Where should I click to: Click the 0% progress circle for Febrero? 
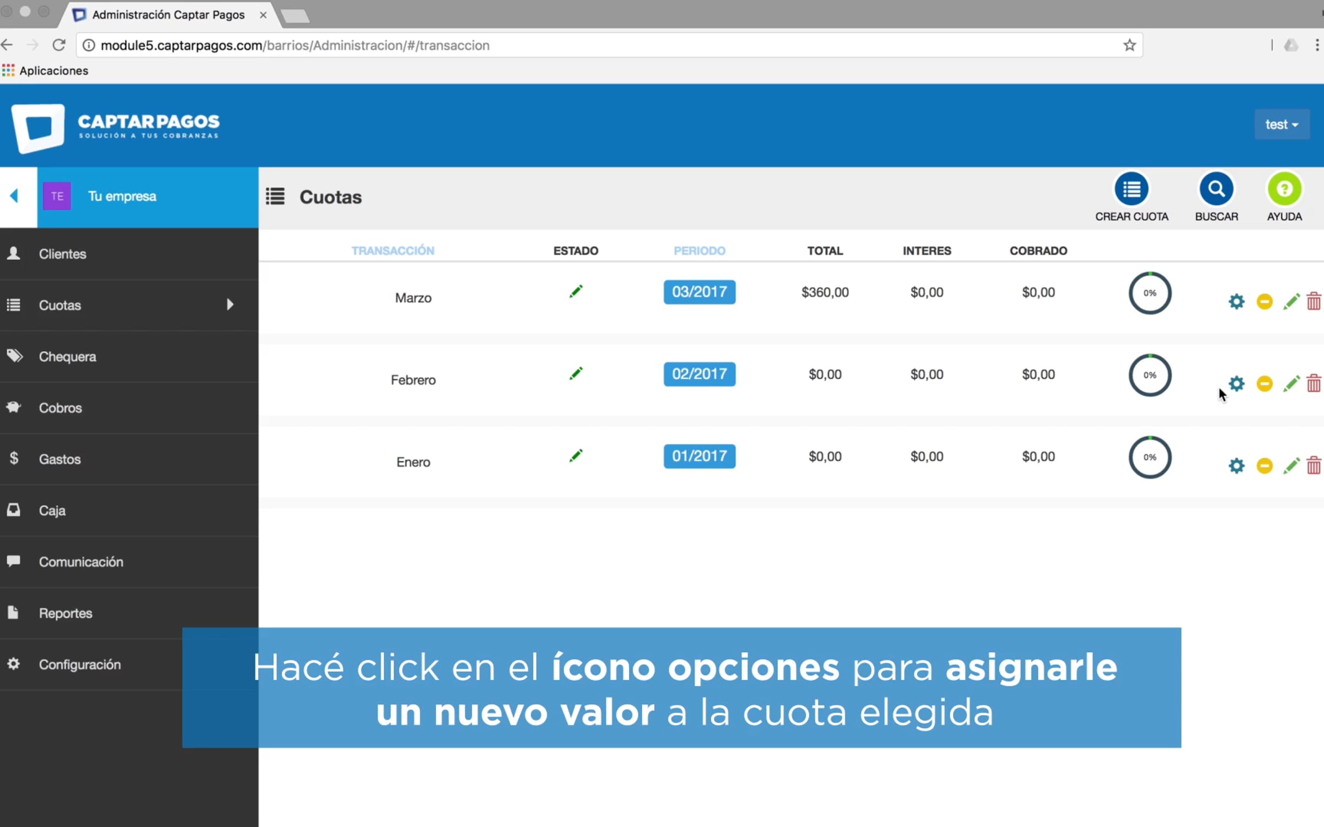(x=1149, y=375)
